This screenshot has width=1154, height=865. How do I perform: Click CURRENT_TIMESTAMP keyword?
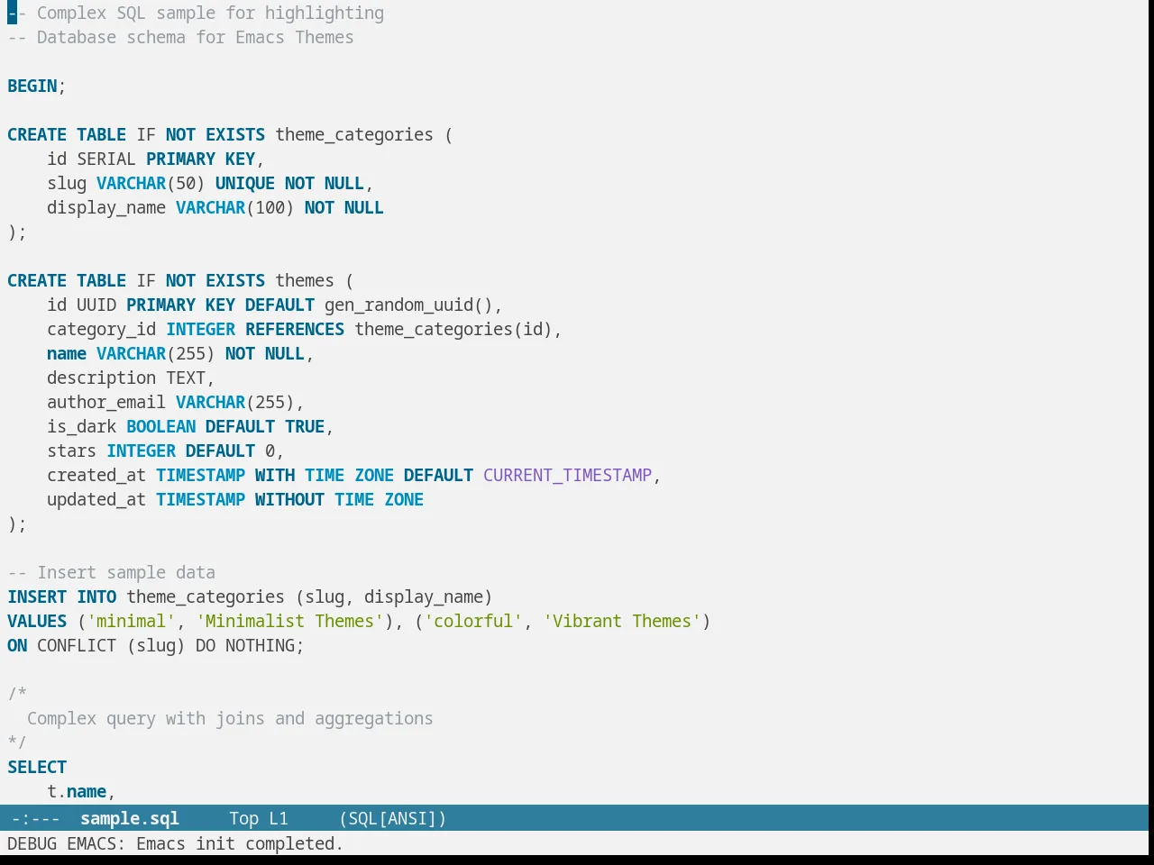(x=567, y=475)
